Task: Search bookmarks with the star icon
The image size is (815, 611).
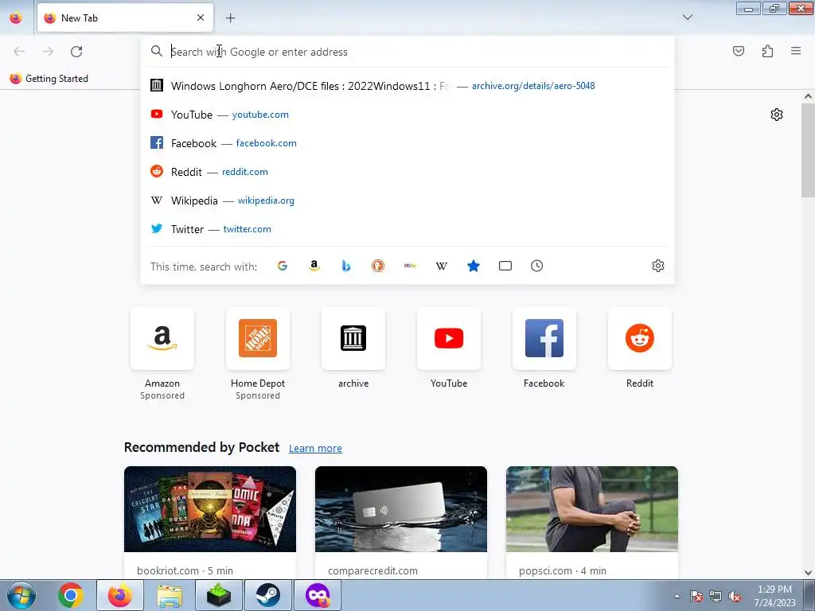Action: (x=474, y=266)
